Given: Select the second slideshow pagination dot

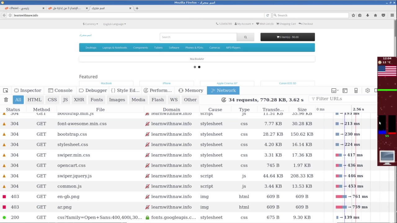Looking at the screenshot, I should click(x=199, y=67).
